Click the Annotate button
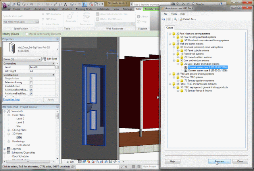254x171 pixels. coord(219,161)
